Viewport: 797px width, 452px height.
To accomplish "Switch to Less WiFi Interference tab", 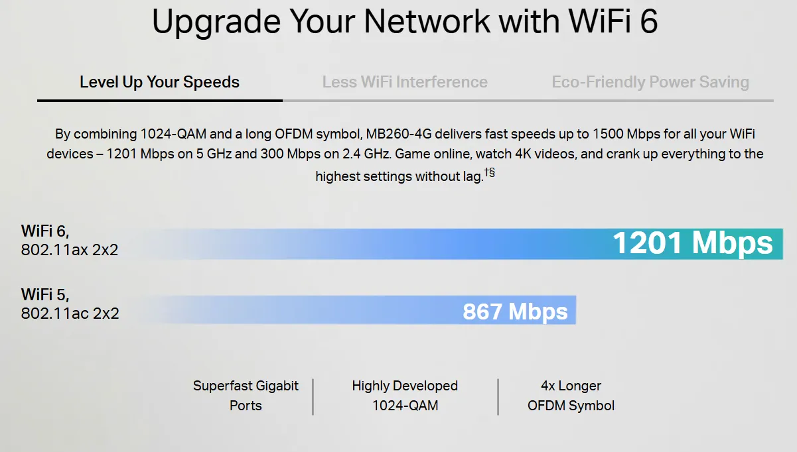I will 405,82.
